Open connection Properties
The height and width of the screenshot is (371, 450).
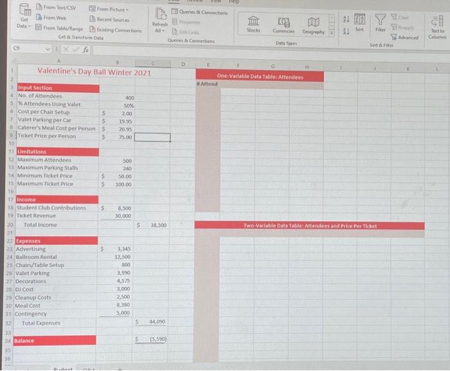(186, 22)
